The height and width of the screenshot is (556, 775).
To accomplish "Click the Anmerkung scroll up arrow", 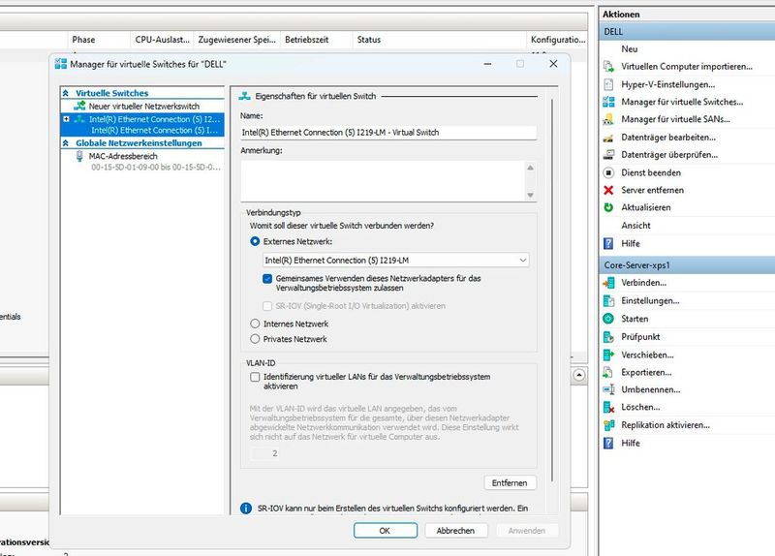I will 530,168.
